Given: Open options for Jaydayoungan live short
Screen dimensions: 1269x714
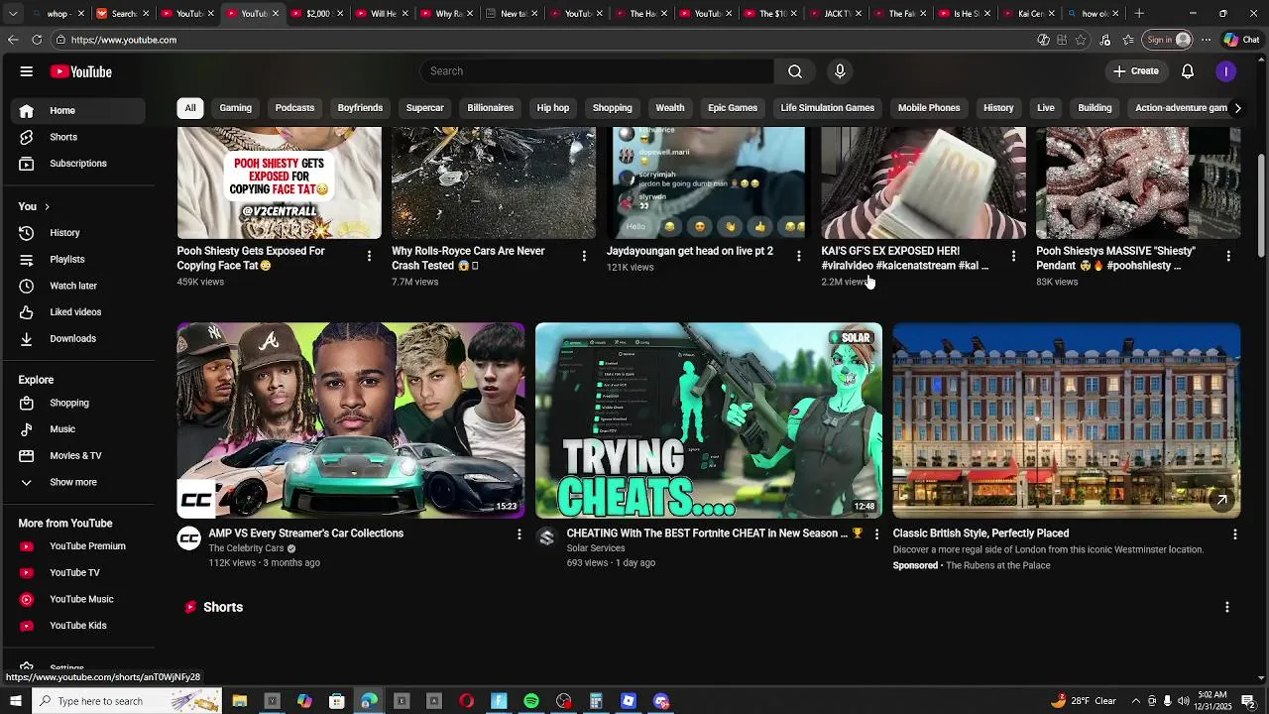Looking at the screenshot, I should click(x=798, y=256).
